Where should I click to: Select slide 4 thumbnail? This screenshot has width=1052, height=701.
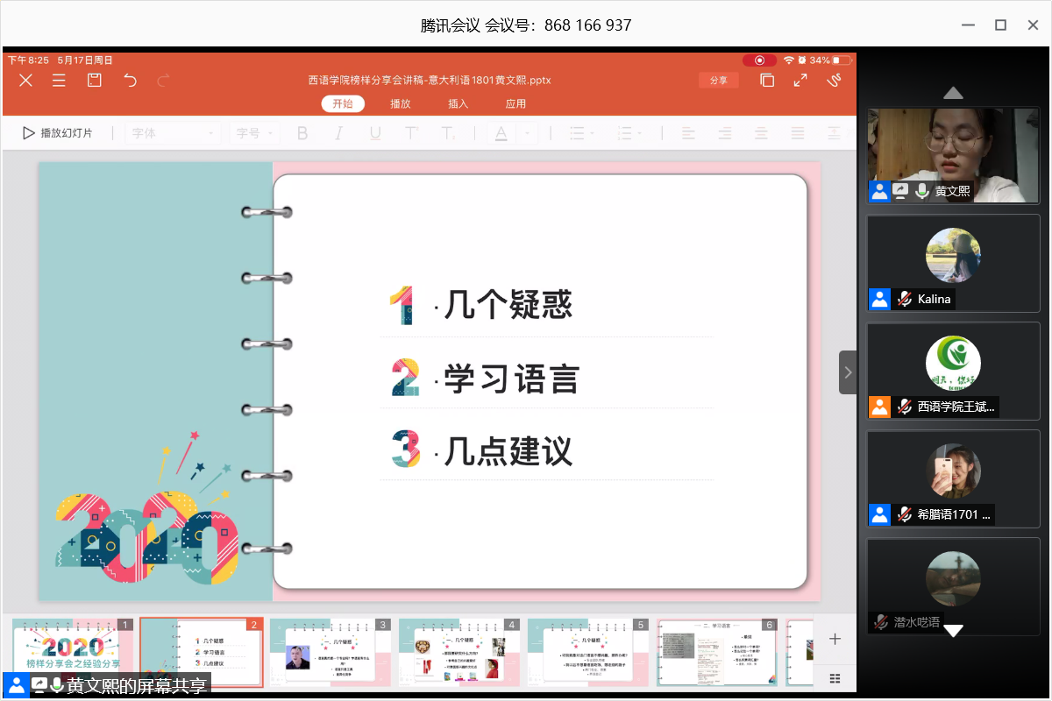coord(459,651)
